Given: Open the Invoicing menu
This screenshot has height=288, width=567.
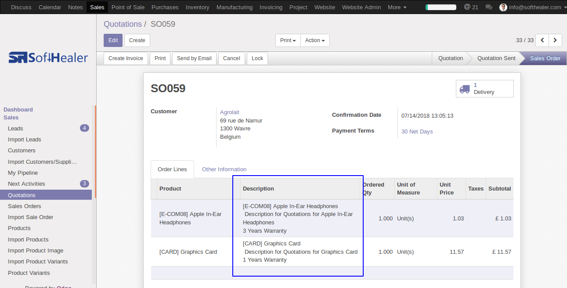Looking at the screenshot, I should 271,7.
